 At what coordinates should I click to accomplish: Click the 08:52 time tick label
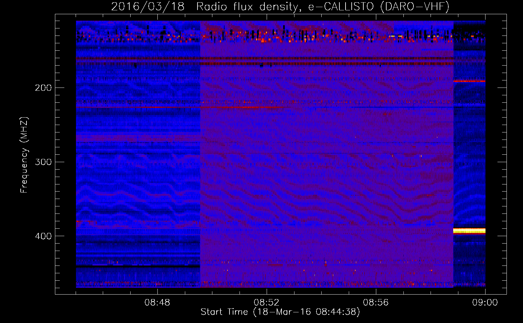[267, 303]
